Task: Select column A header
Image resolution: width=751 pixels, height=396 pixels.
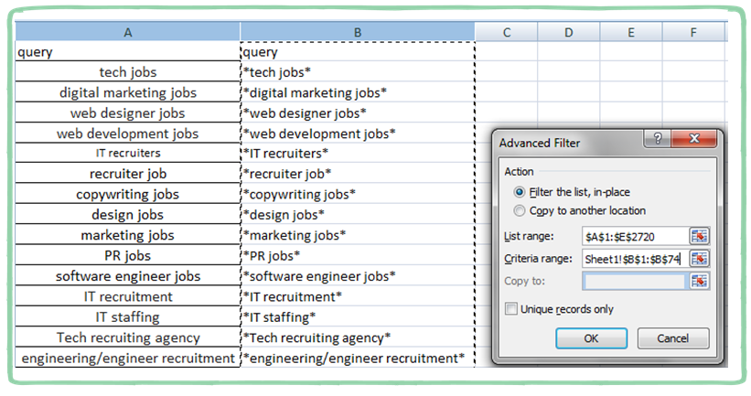Action: coord(128,32)
